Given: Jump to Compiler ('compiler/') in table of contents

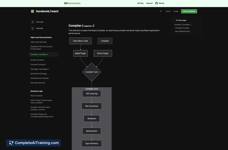Looking at the screenshot, I should [182, 25].
